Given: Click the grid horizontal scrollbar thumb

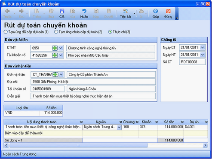Looking at the screenshot, I should click(x=78, y=145).
